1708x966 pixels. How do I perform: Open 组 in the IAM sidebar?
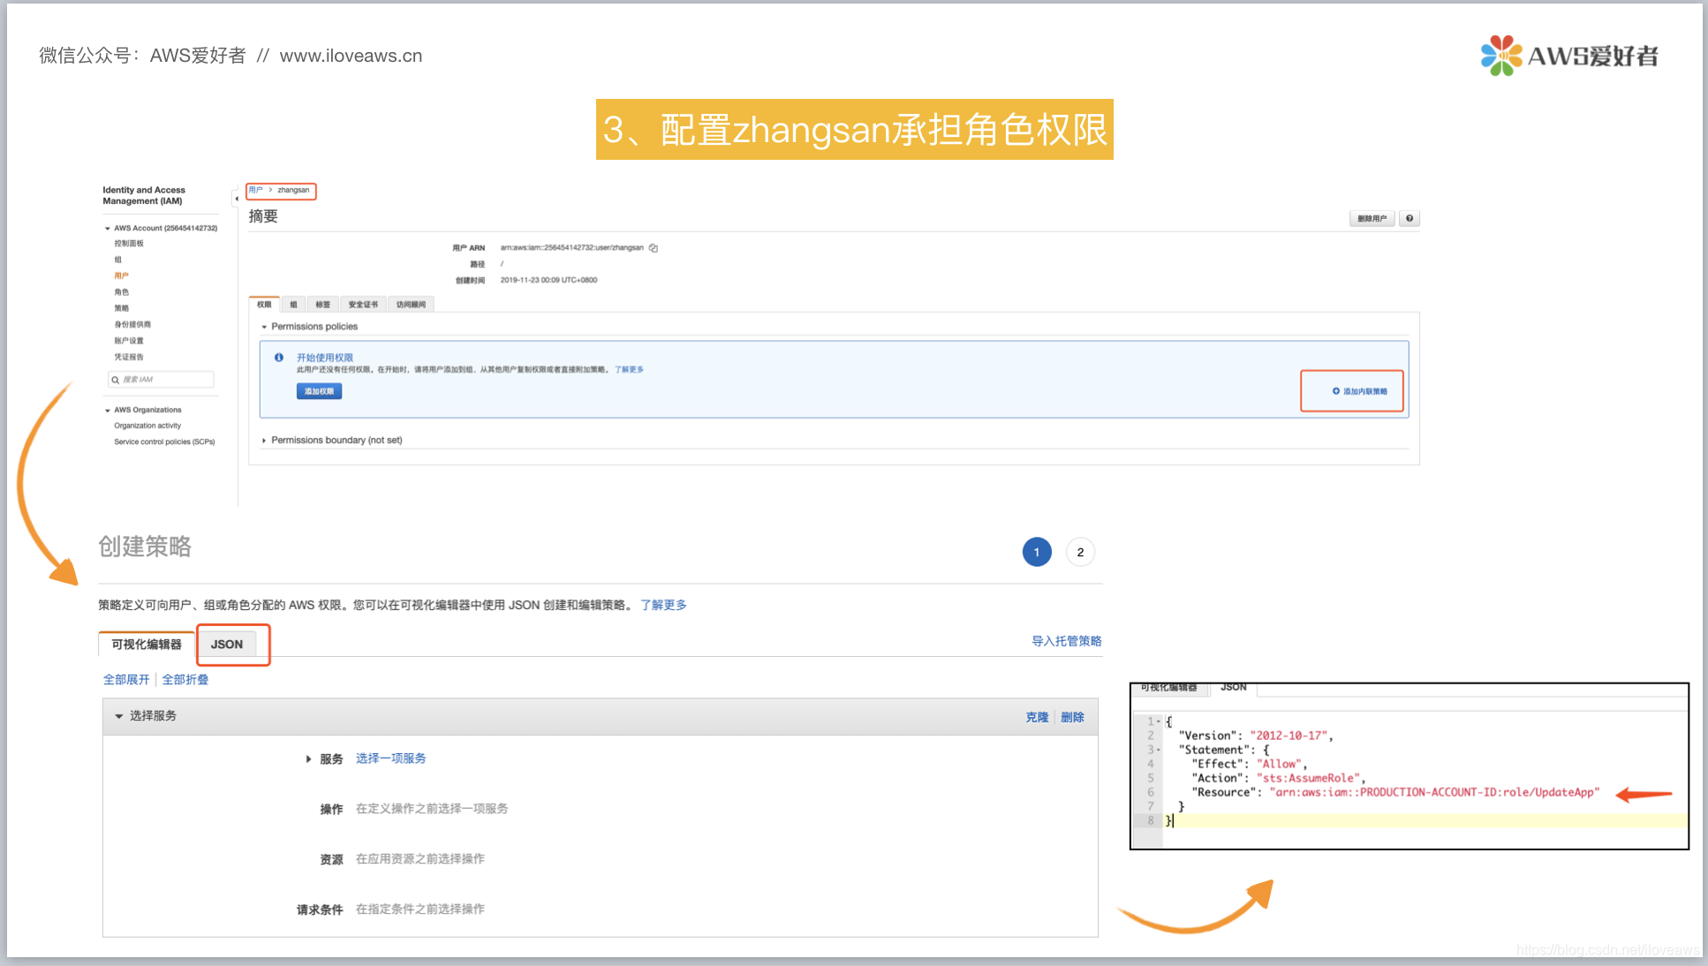tap(118, 260)
